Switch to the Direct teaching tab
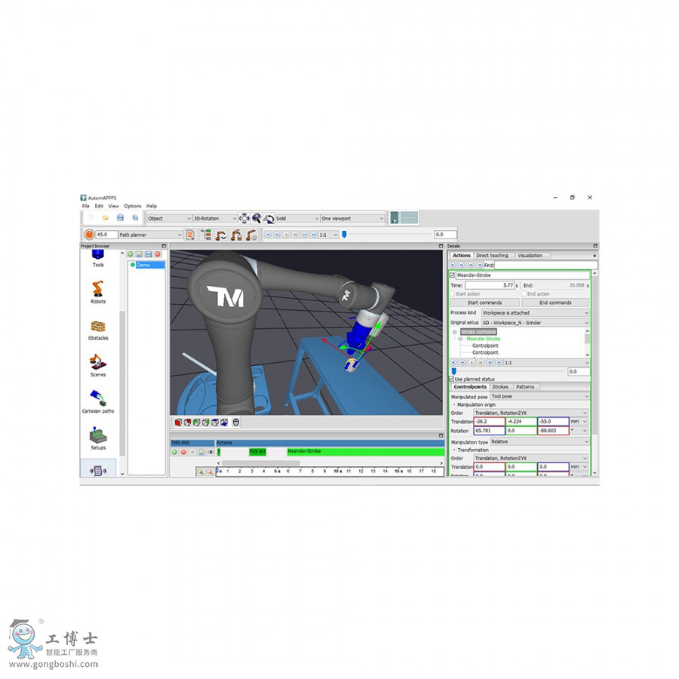This screenshot has height=679, width=679. (493, 256)
